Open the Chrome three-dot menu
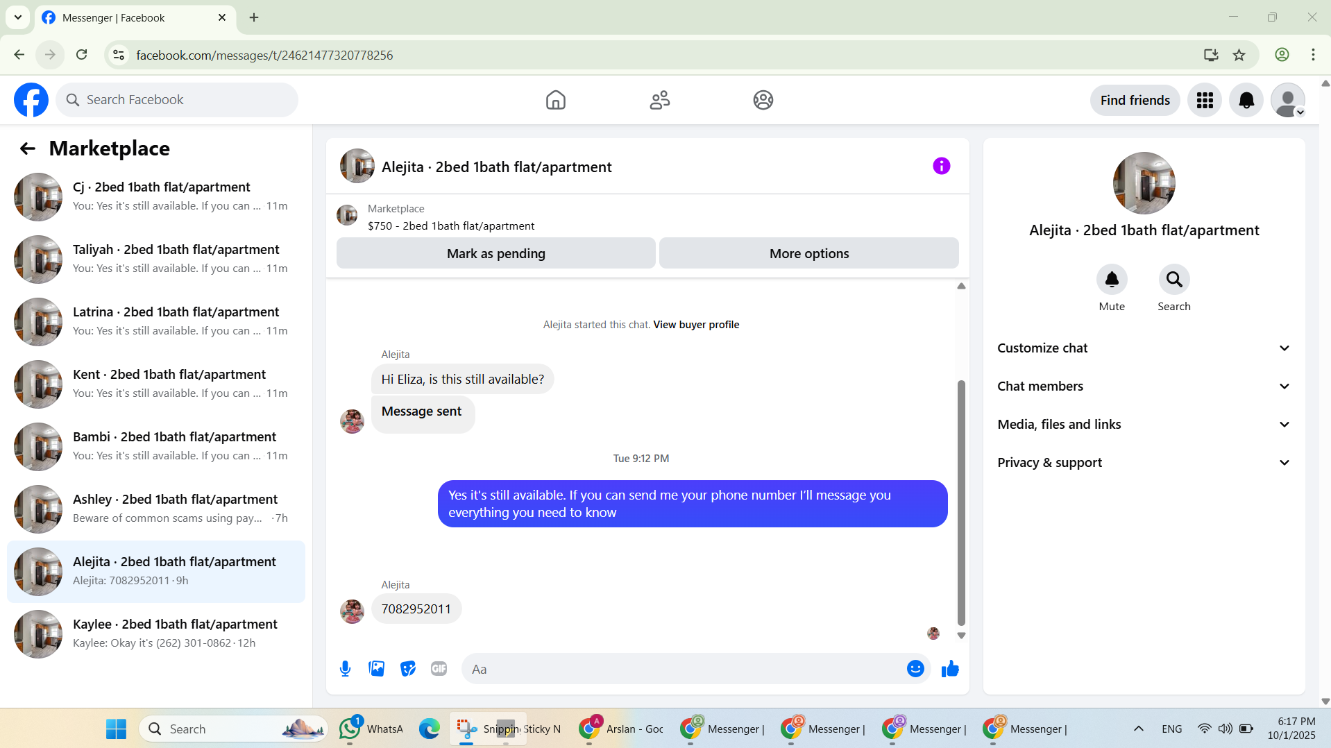The image size is (1331, 748). [x=1313, y=55]
